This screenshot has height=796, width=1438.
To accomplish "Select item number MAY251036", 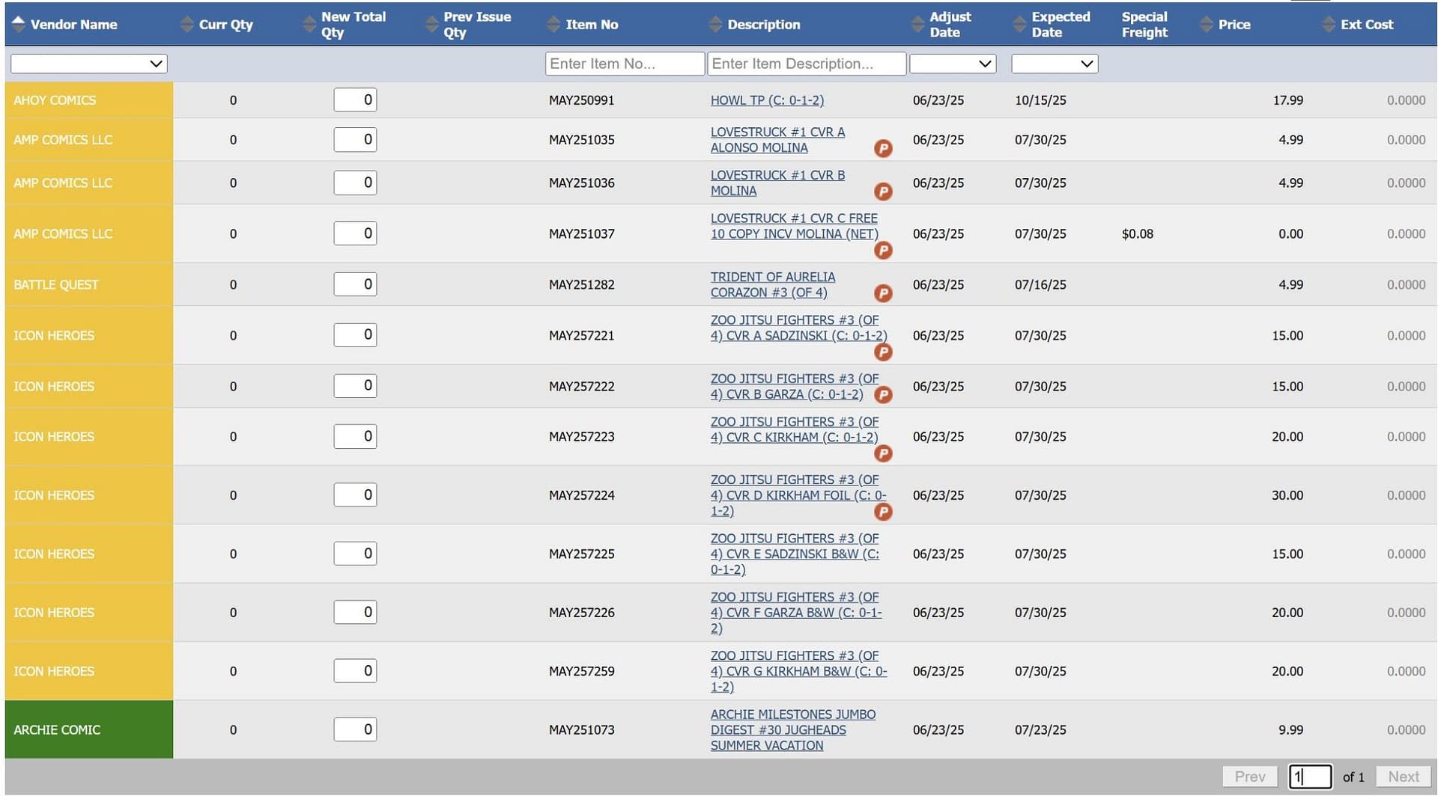I will coord(581,183).
